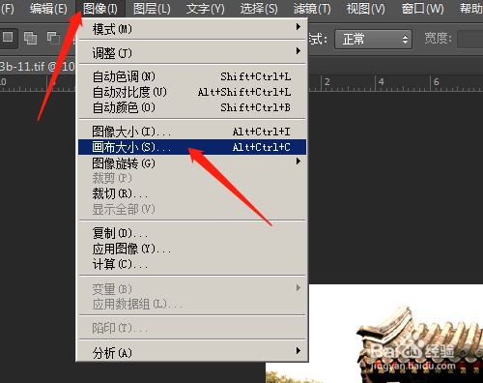Open the 正常 style dropdown
483x383 pixels.
(373, 40)
